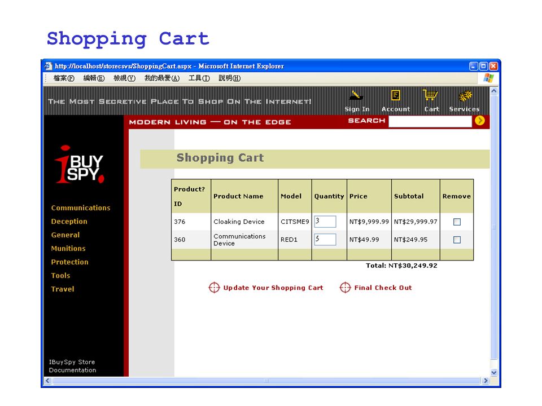Open the 檢視(V) menu

[124, 78]
